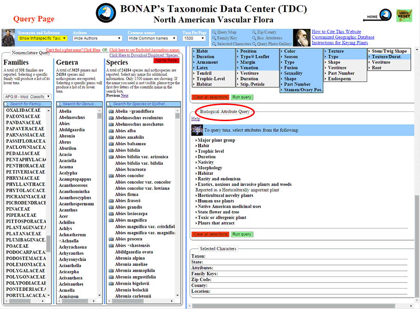The height and width of the screenshot is (309, 420).
Task: Click map icon beside Abronia bigelovii
Action: (111, 283)
